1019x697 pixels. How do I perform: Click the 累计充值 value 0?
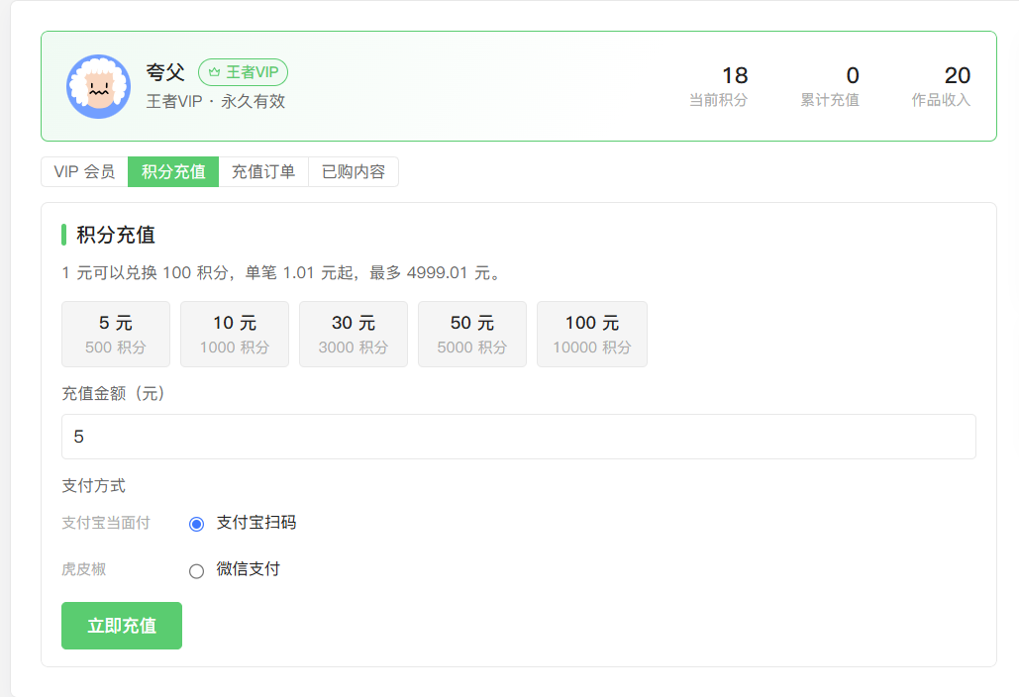853,75
